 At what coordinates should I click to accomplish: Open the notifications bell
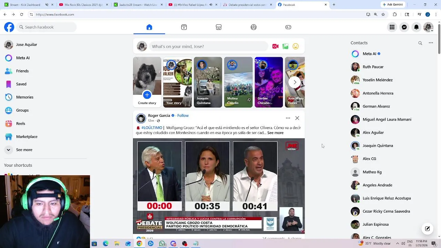[416, 27]
